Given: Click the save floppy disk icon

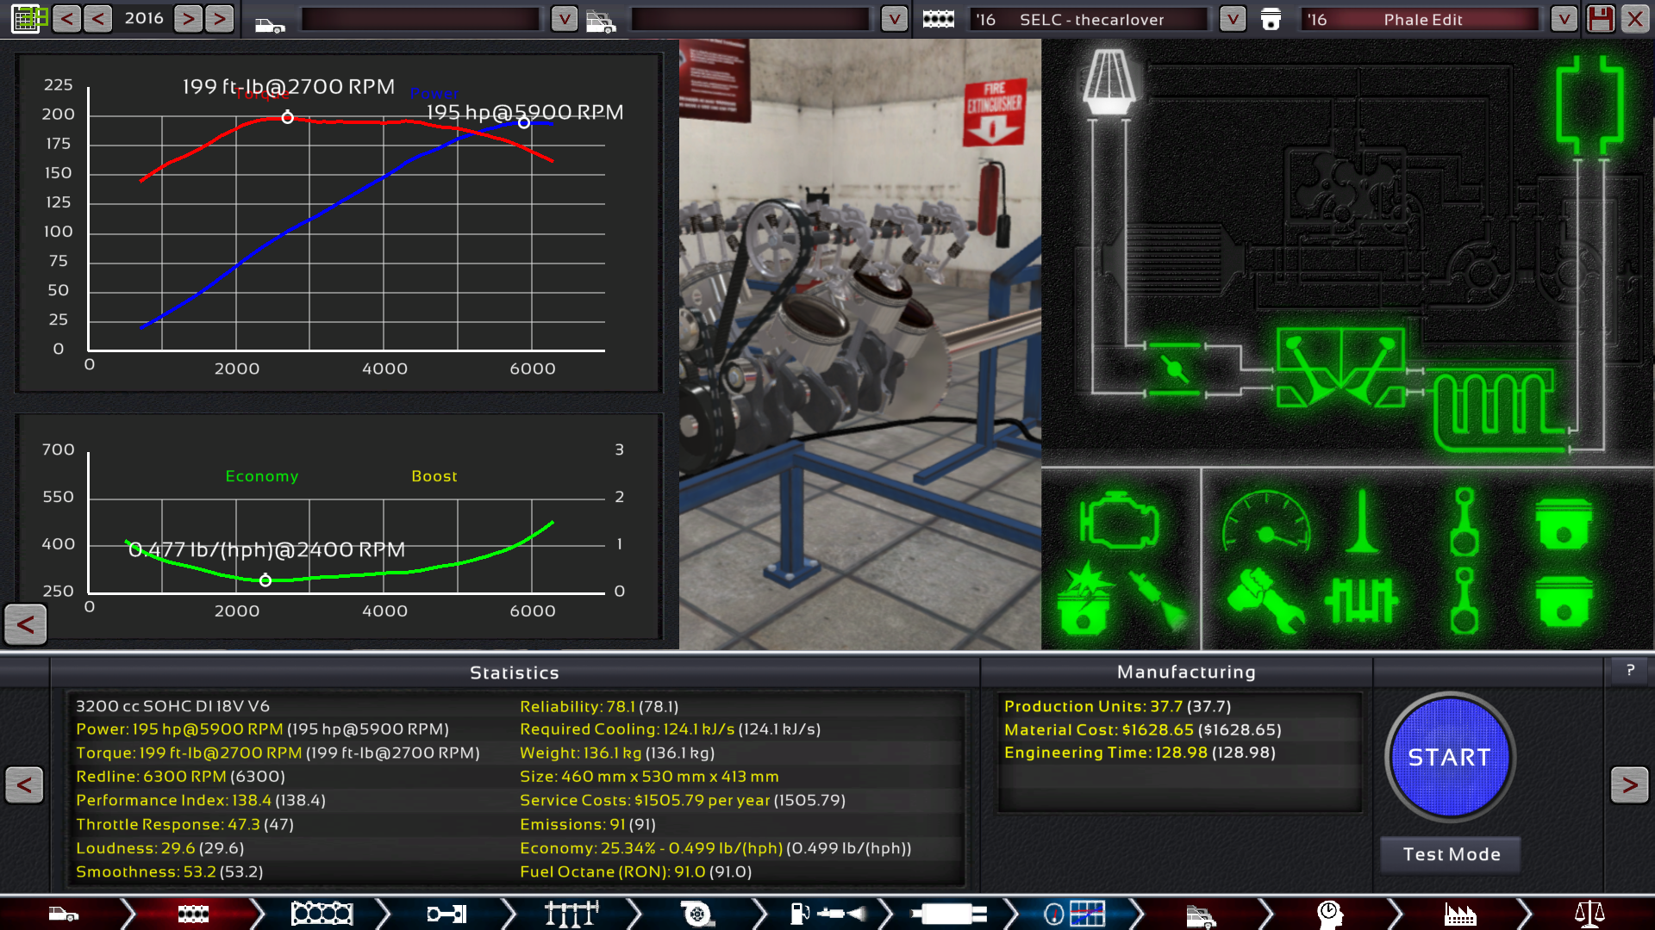Looking at the screenshot, I should pyautogui.click(x=1600, y=19).
